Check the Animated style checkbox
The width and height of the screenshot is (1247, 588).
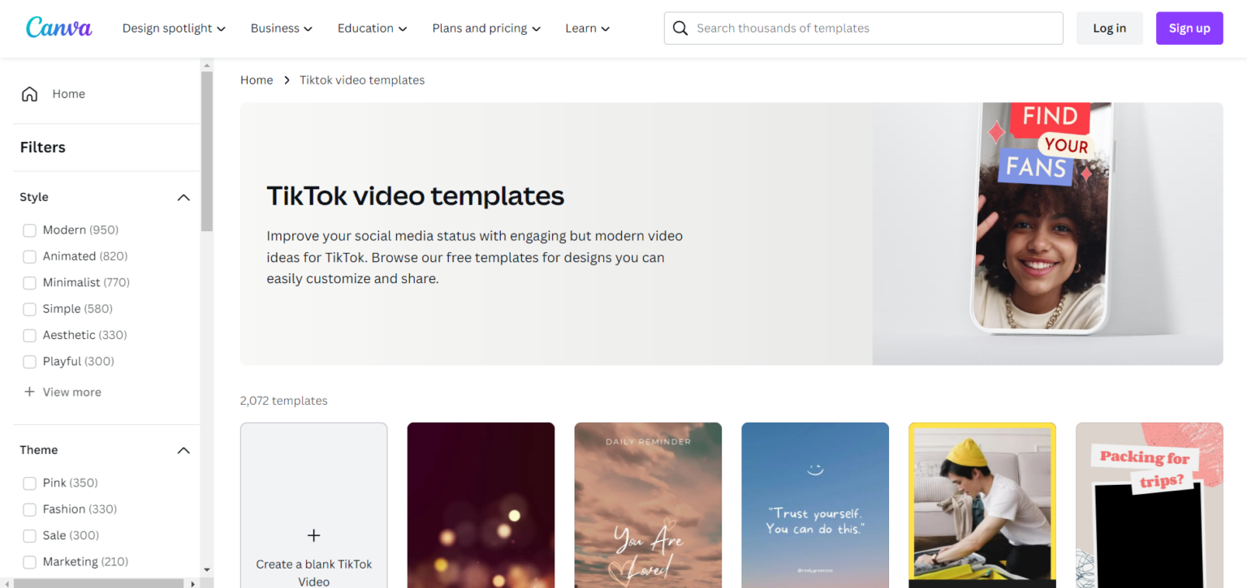(x=29, y=255)
